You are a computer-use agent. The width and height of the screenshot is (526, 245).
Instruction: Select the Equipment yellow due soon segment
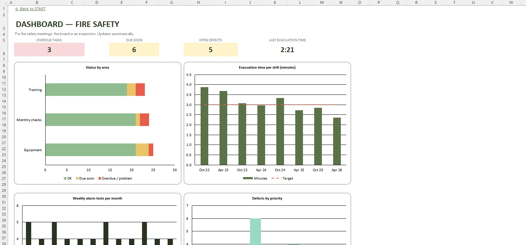point(142,150)
